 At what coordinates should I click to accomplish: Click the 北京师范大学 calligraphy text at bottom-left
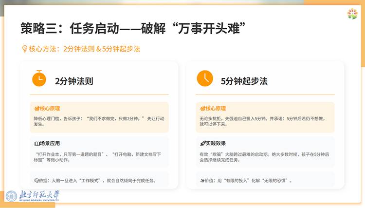(x=40, y=195)
